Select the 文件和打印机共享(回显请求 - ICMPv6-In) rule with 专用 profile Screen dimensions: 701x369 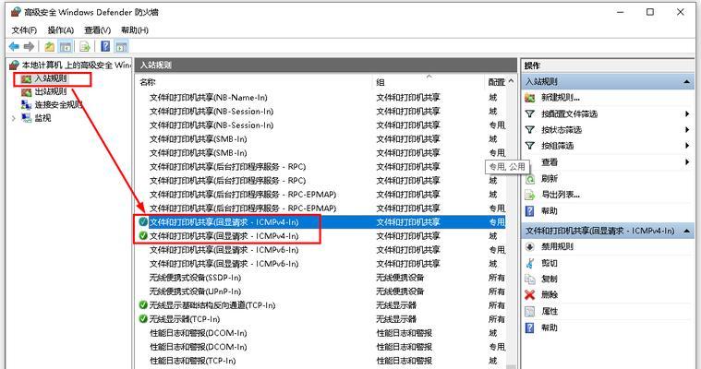tap(224, 250)
